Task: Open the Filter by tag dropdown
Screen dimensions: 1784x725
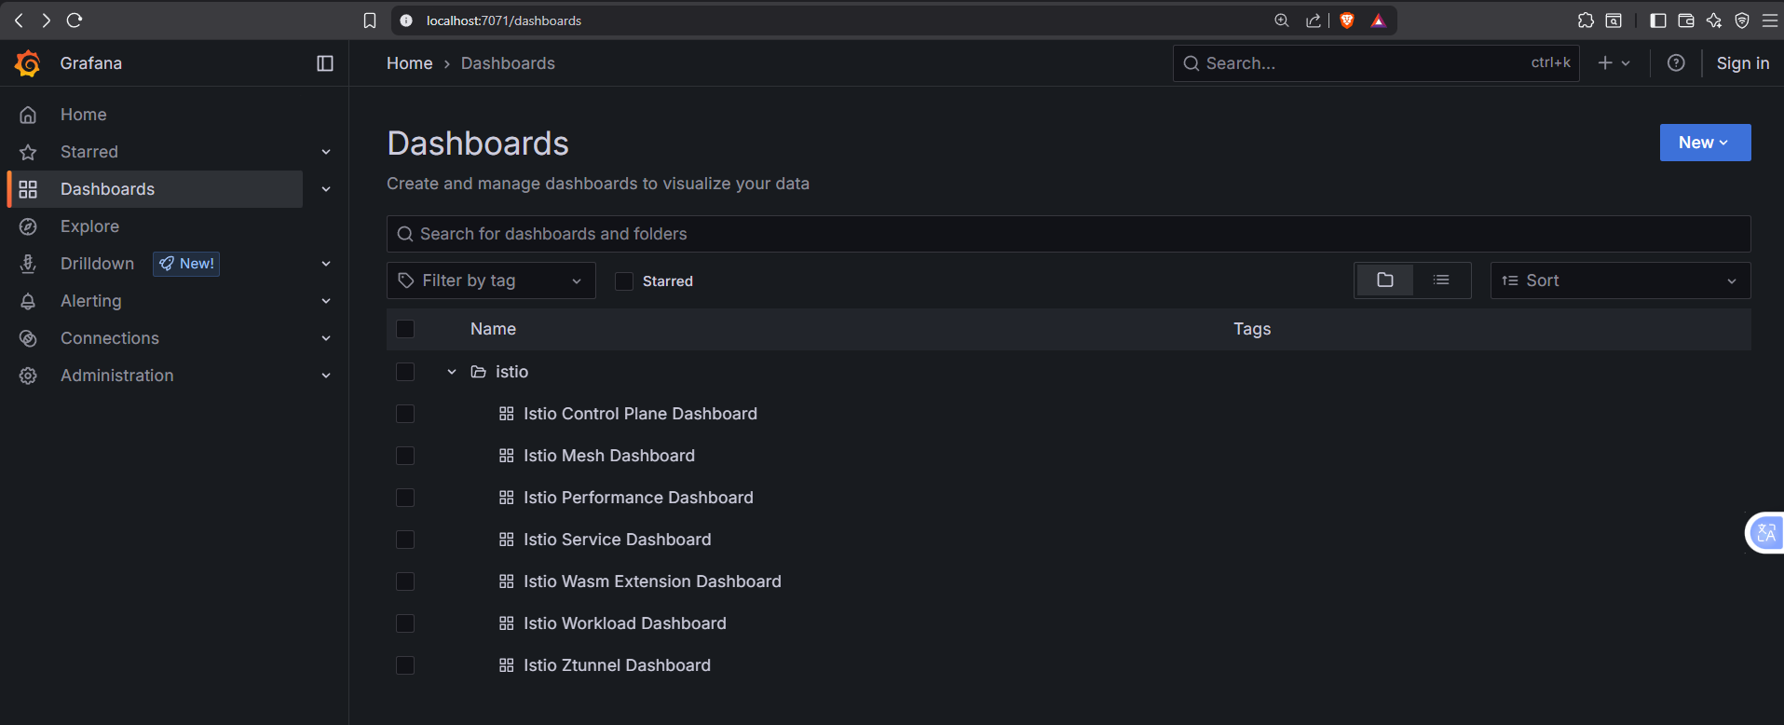Action: (491, 280)
